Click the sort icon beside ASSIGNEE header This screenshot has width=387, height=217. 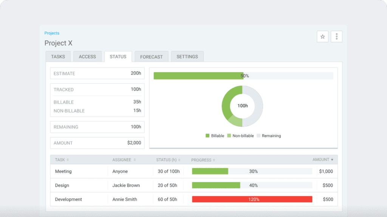135,160
